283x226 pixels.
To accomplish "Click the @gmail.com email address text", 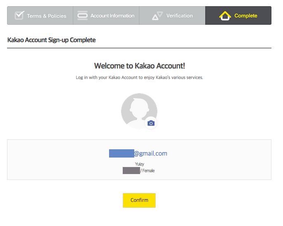I will pos(150,153).
